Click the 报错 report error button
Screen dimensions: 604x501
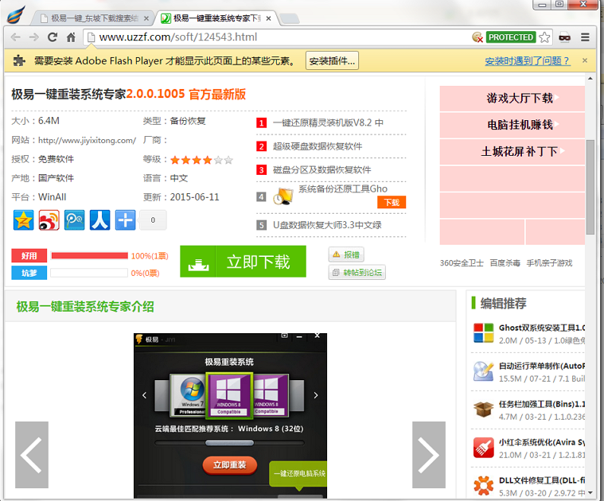pyautogui.click(x=346, y=254)
